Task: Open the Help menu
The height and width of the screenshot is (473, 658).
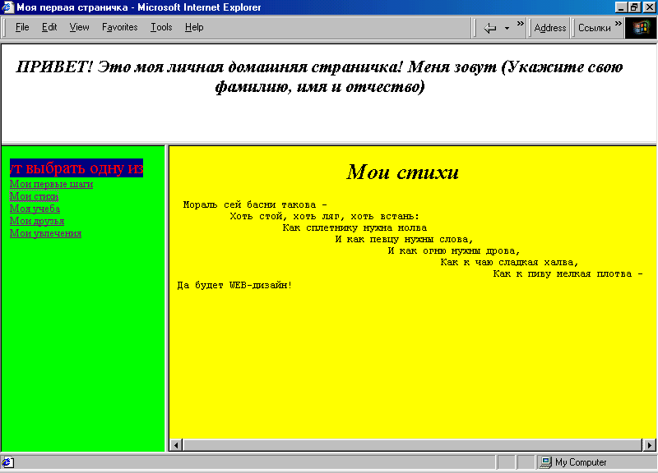Action: pyautogui.click(x=194, y=27)
